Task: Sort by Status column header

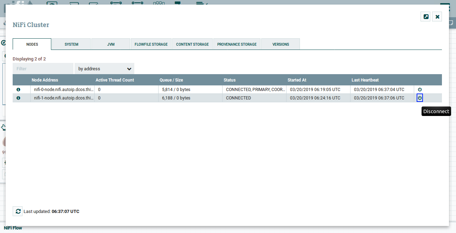Action: [230, 80]
